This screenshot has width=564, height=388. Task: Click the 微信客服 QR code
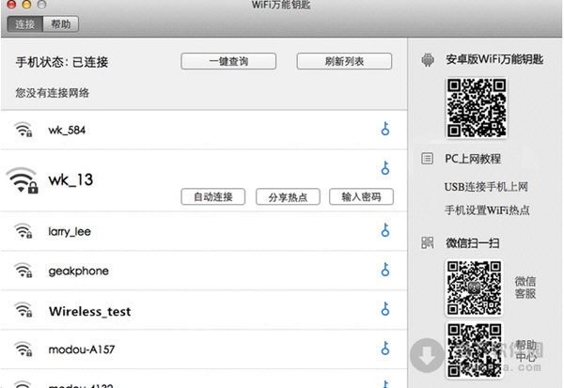476,287
